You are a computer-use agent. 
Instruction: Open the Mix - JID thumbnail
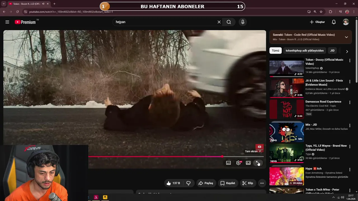pyautogui.click(x=286, y=132)
